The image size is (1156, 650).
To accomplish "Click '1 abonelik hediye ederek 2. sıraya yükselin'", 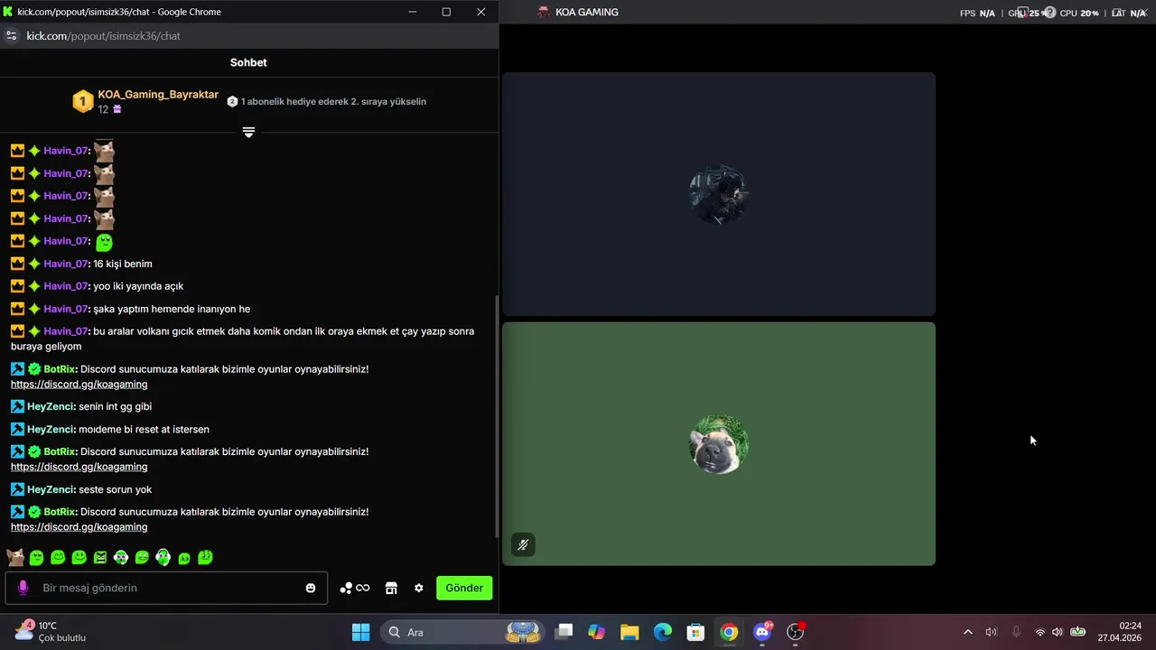I will pyautogui.click(x=333, y=102).
